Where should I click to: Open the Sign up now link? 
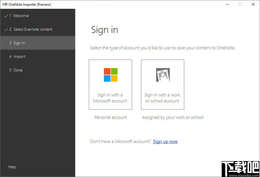point(165,141)
